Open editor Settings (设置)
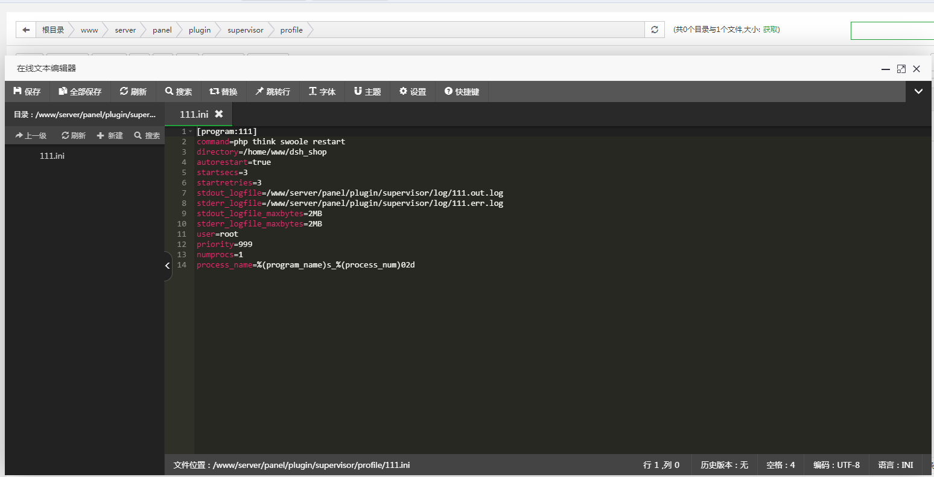Image resolution: width=934 pixels, height=477 pixels. pyautogui.click(x=413, y=92)
